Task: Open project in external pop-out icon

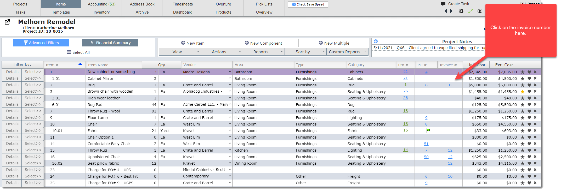Action: click(x=7, y=22)
